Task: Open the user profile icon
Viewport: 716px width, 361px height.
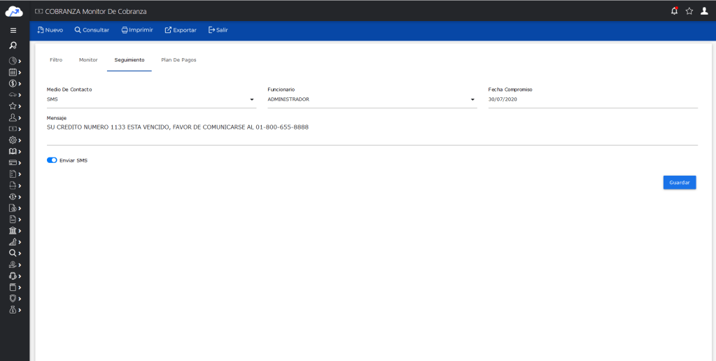Action: click(705, 11)
